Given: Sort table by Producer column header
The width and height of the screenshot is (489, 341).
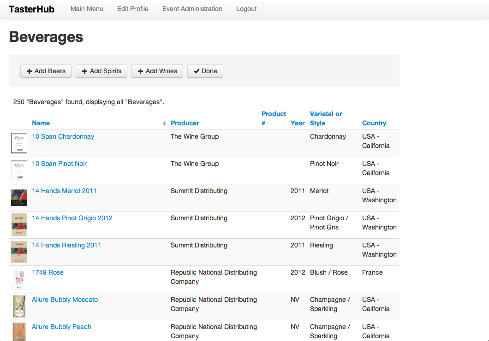Looking at the screenshot, I should (185, 123).
